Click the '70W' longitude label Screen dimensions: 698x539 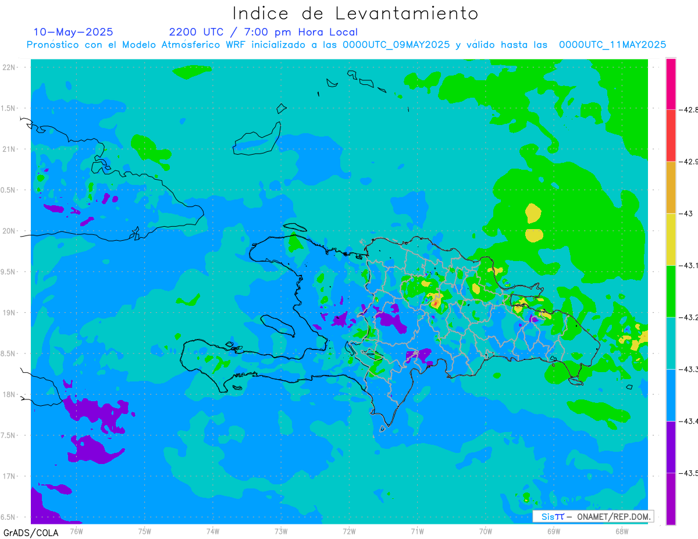(x=486, y=531)
